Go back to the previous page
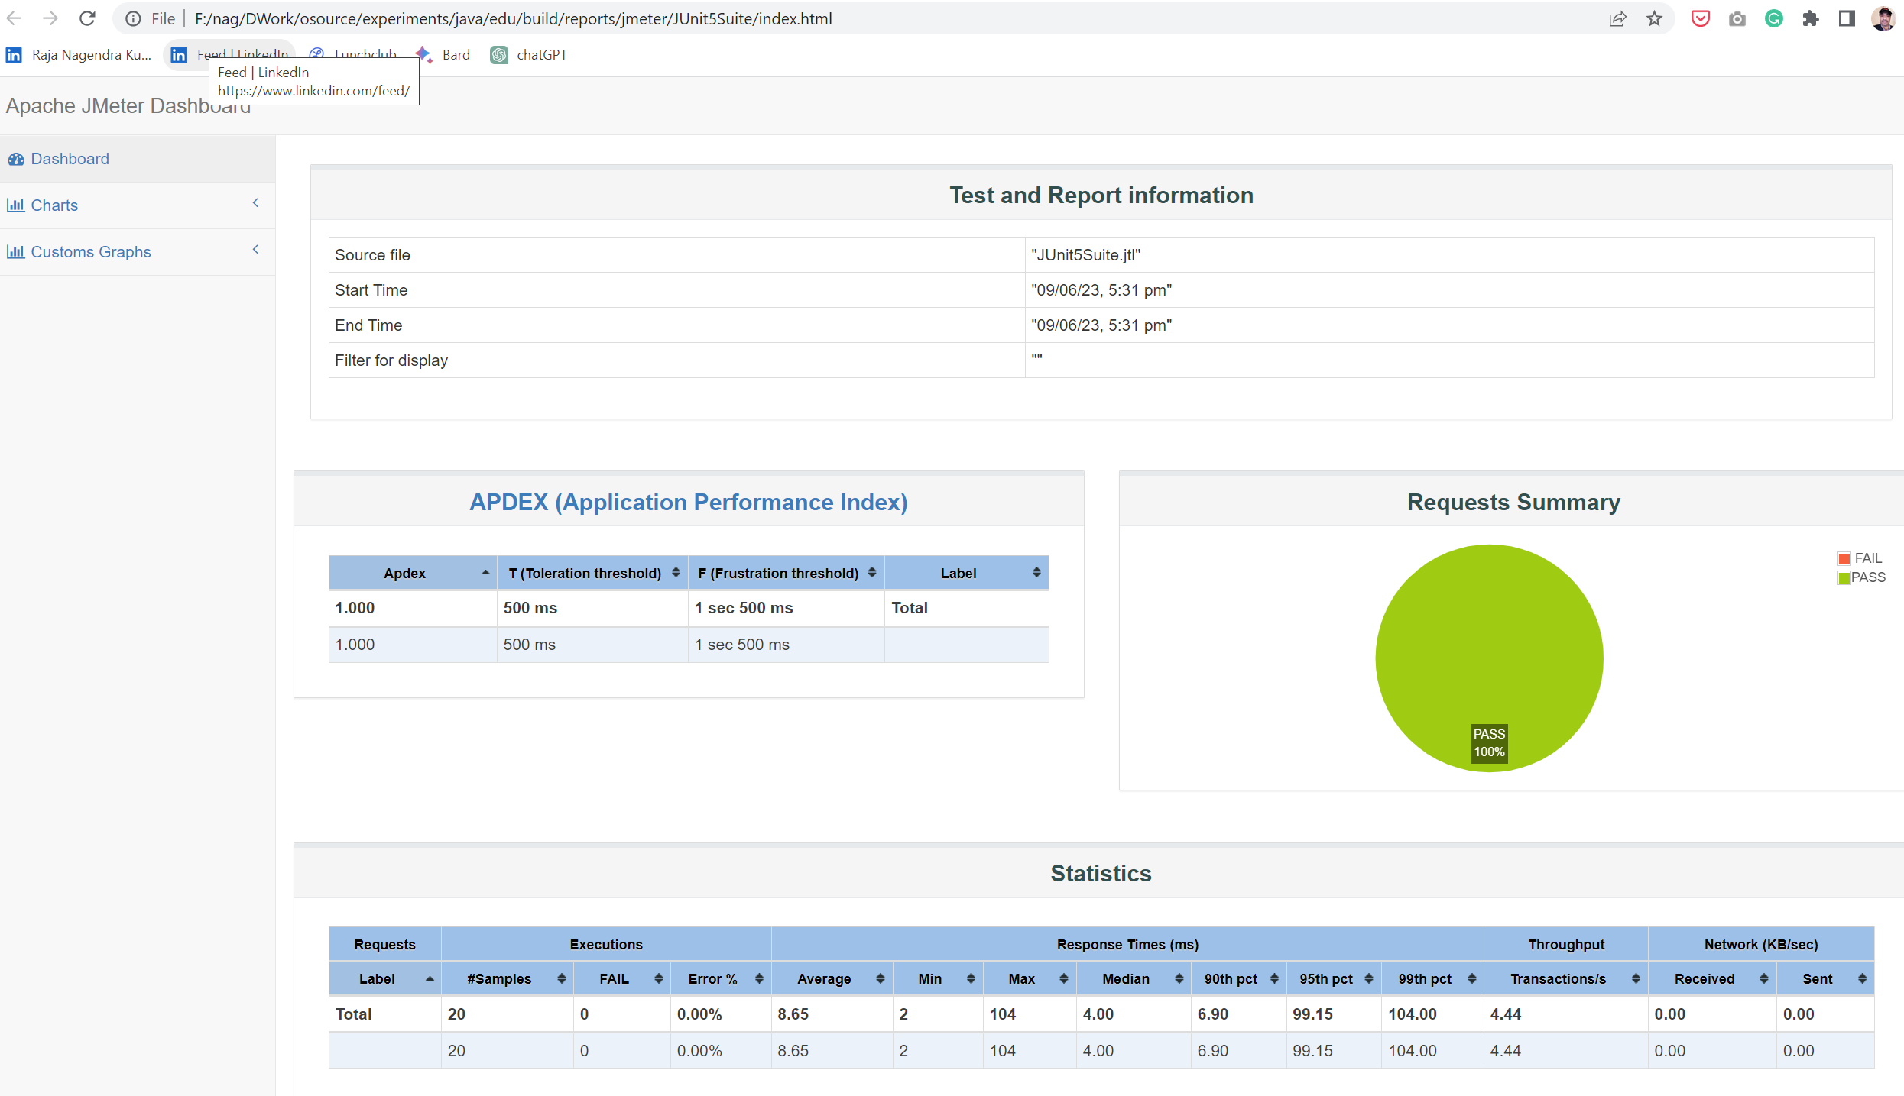The width and height of the screenshot is (1904, 1096). 15,18
